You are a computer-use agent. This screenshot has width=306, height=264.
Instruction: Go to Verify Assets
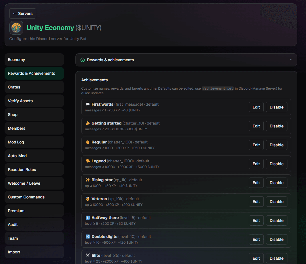34,101
